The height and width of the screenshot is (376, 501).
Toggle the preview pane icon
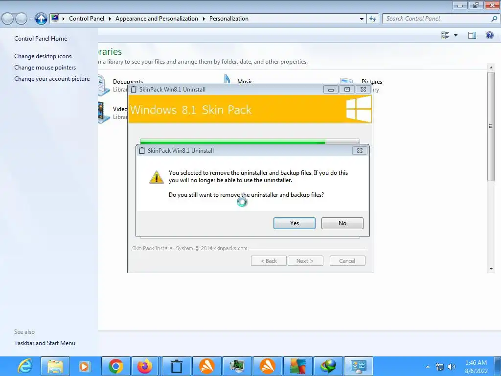[x=472, y=35]
